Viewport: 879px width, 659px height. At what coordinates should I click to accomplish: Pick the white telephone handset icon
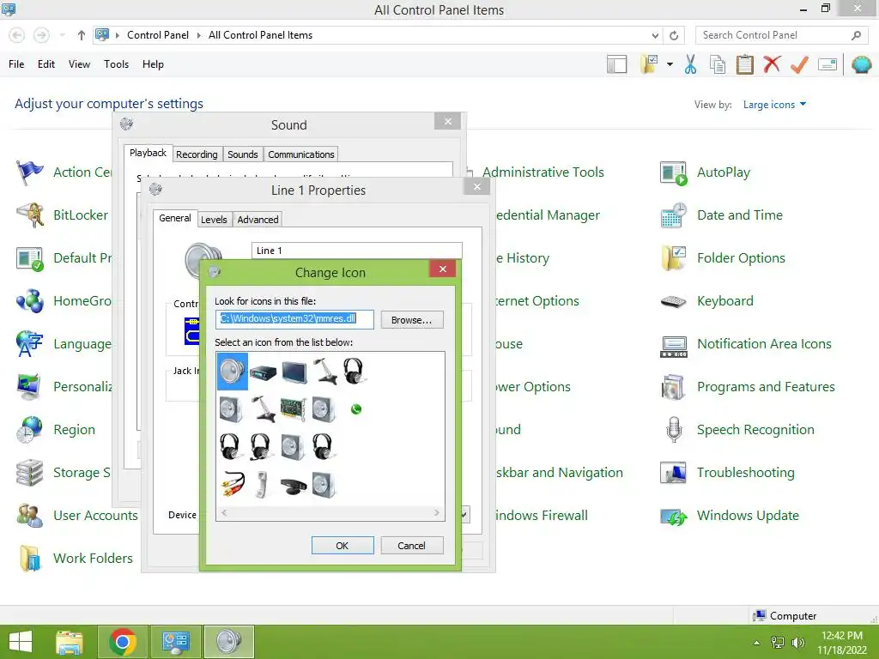(x=262, y=485)
